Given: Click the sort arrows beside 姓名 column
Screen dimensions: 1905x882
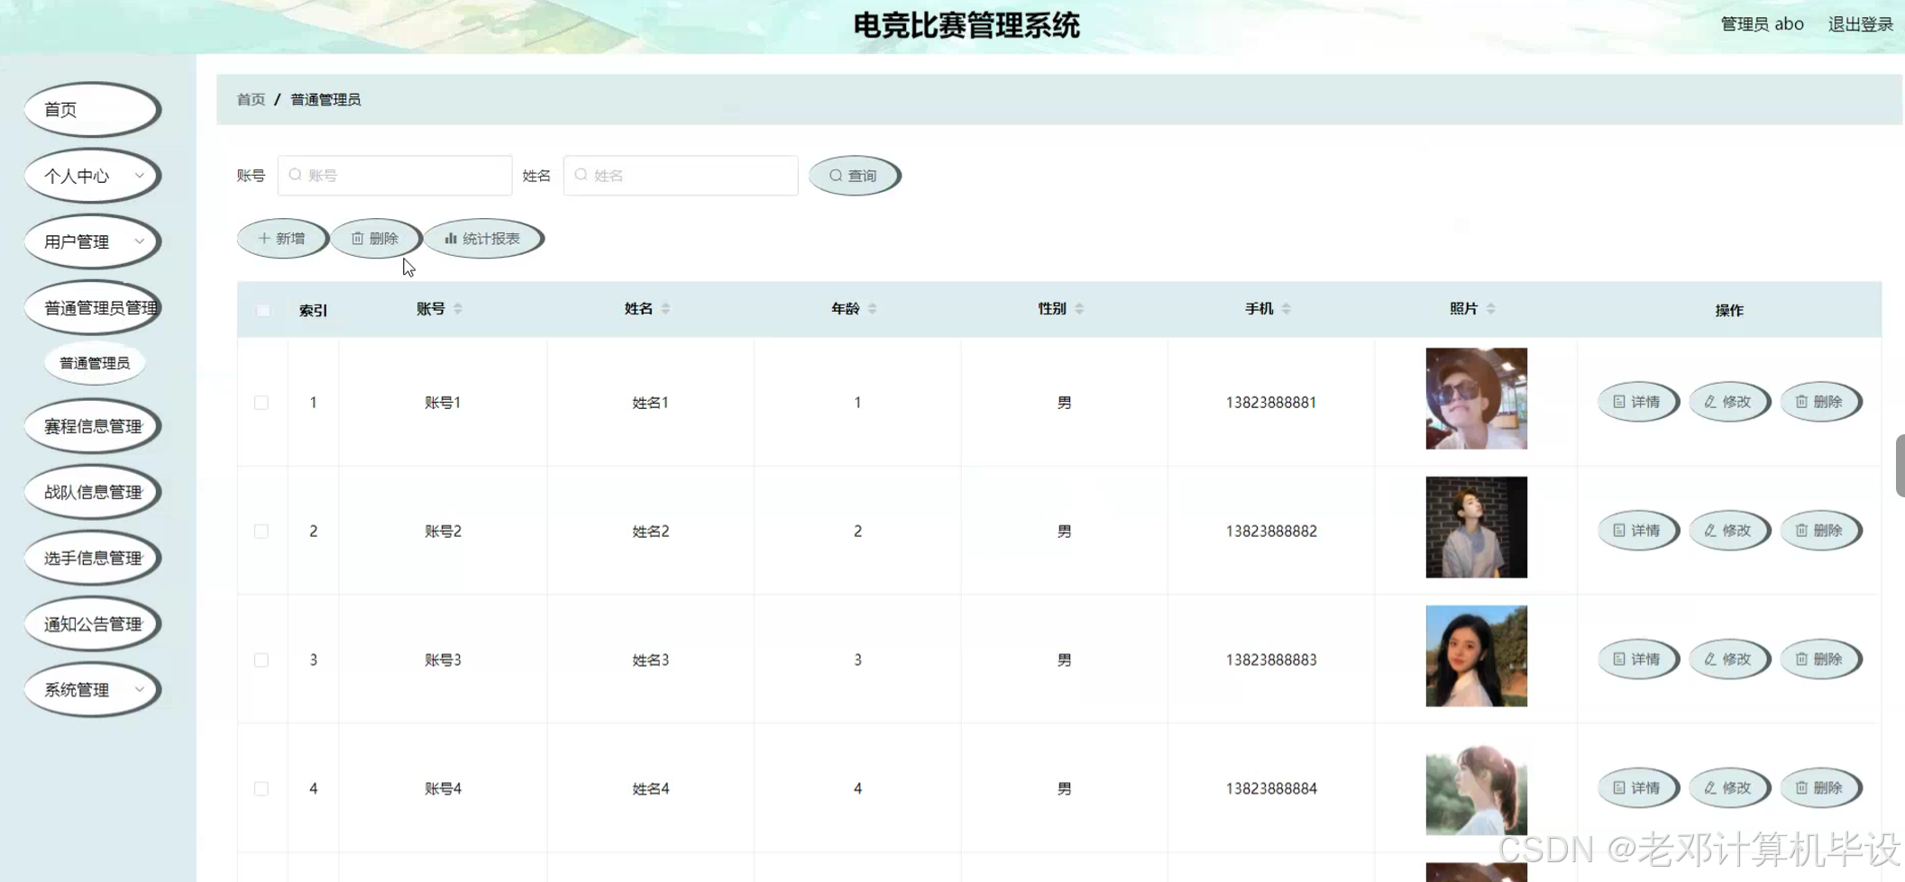Looking at the screenshot, I should [665, 309].
